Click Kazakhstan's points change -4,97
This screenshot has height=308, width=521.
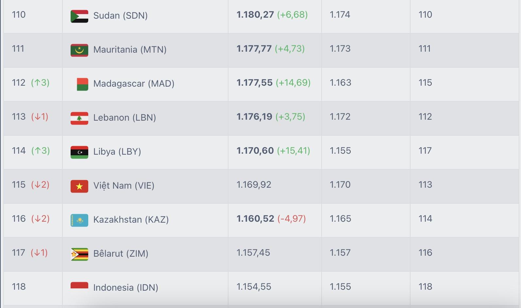292,219
